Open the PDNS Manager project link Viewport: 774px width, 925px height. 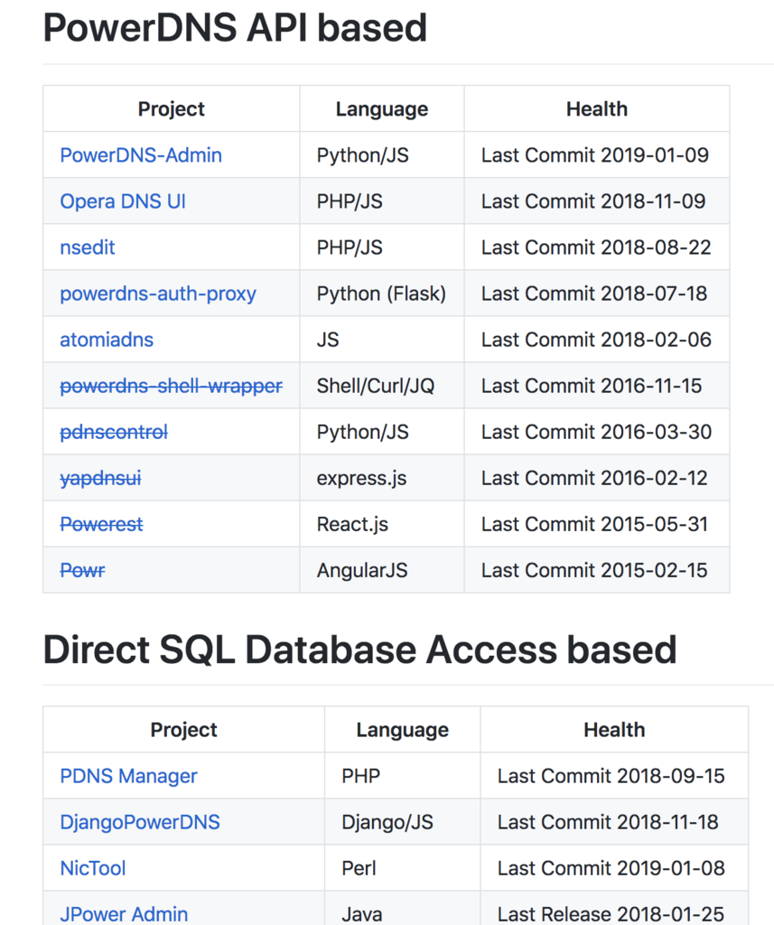pyautogui.click(x=128, y=776)
